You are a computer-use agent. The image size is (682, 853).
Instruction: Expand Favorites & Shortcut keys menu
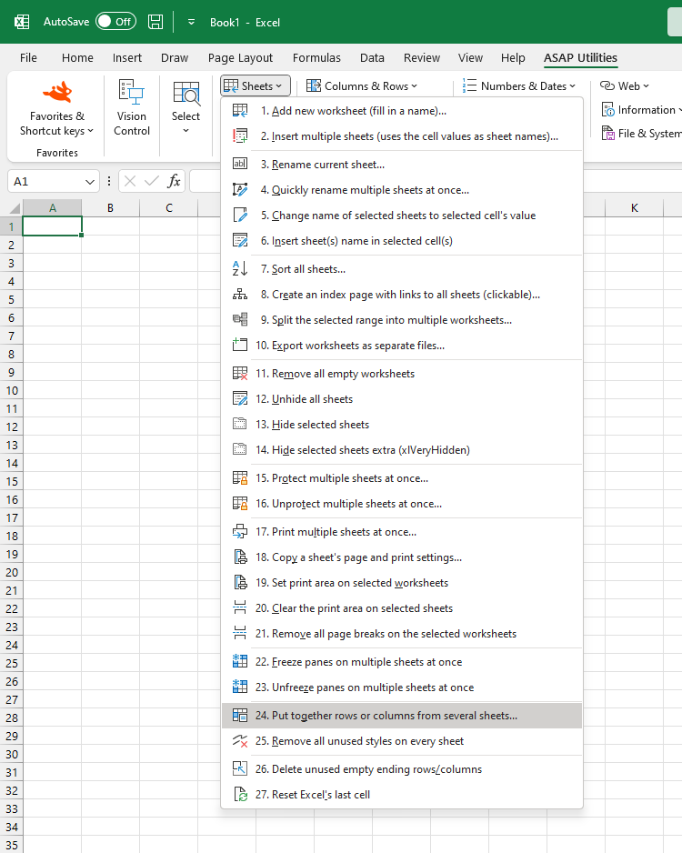56,124
